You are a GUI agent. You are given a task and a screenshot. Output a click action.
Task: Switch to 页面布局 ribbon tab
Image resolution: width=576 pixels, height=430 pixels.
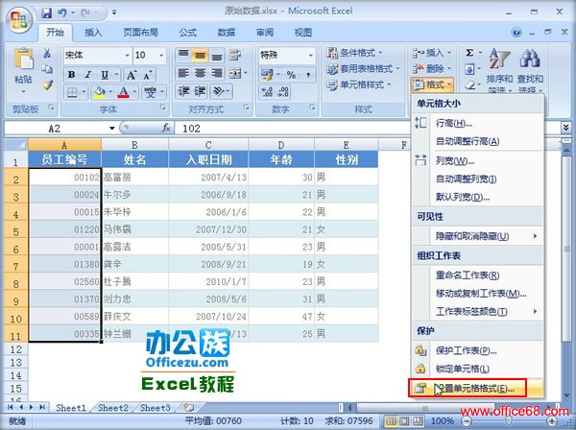[x=140, y=33]
